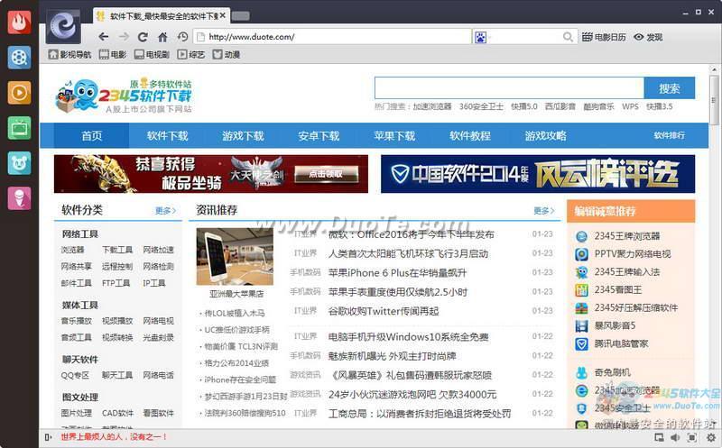Toggle fullscreen mode icon in status bar
The image size is (722, 448).
tap(691, 437)
